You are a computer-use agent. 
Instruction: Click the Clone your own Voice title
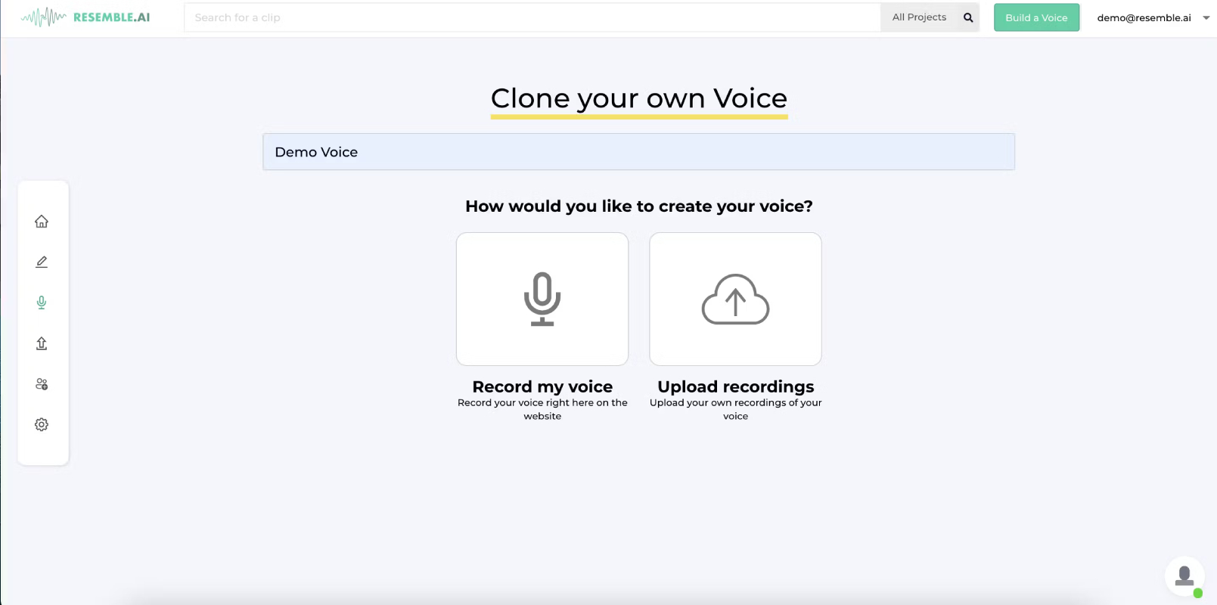tap(639, 98)
